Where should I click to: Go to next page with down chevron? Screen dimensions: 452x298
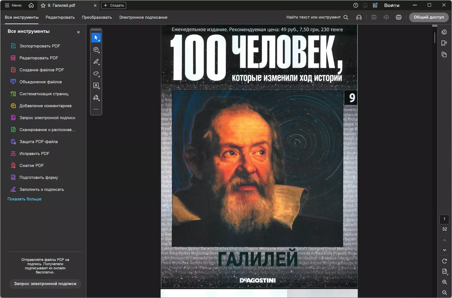click(444, 250)
